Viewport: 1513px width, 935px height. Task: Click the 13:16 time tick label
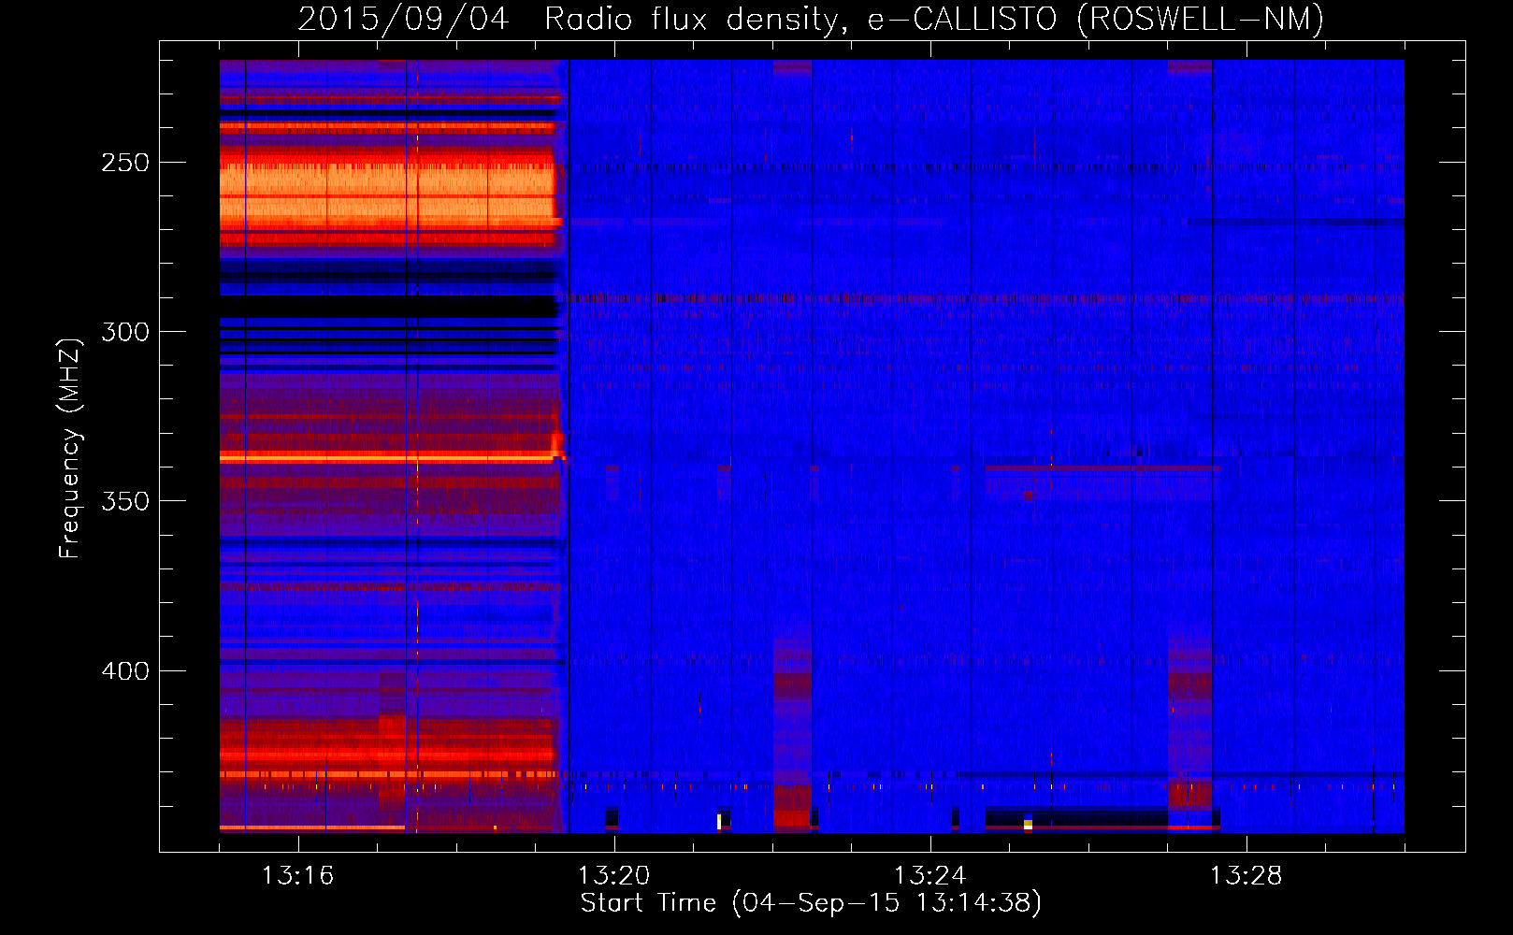(x=297, y=876)
